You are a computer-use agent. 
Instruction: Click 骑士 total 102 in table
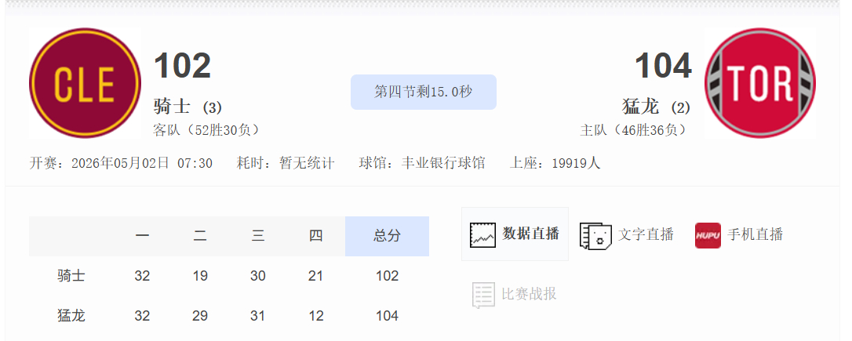pos(387,276)
